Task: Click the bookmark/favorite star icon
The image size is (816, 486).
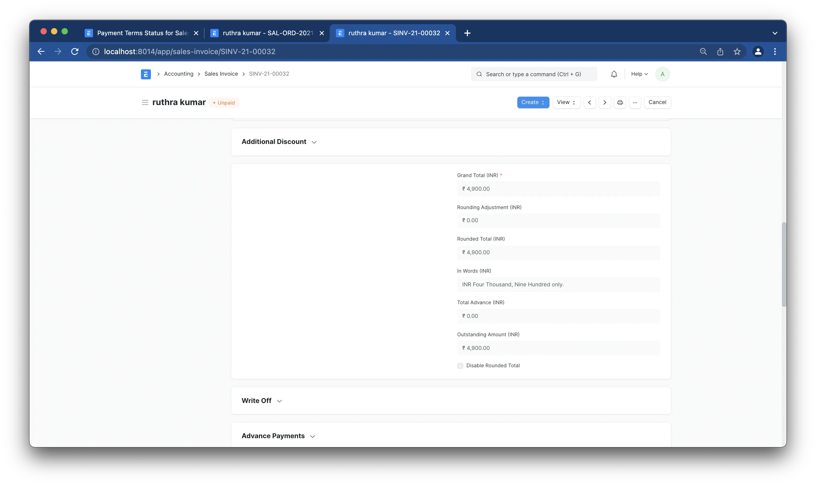Action: point(737,51)
